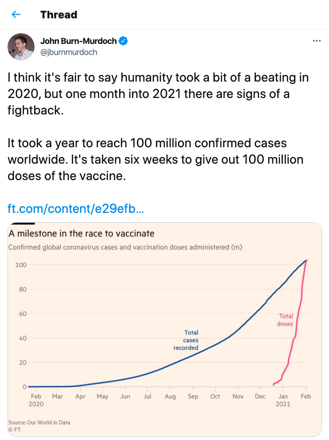Click the Total cases recorded label
329x440 pixels.
186,340
